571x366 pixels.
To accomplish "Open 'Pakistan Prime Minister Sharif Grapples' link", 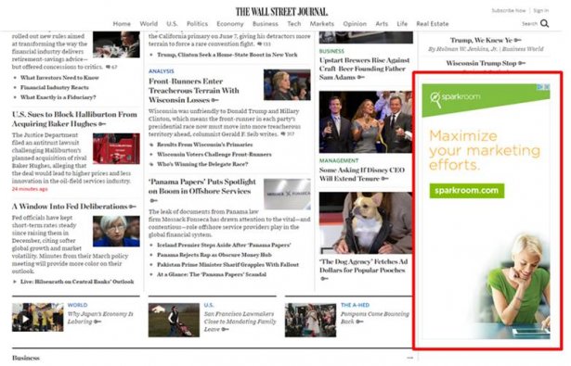I will tap(228, 265).
